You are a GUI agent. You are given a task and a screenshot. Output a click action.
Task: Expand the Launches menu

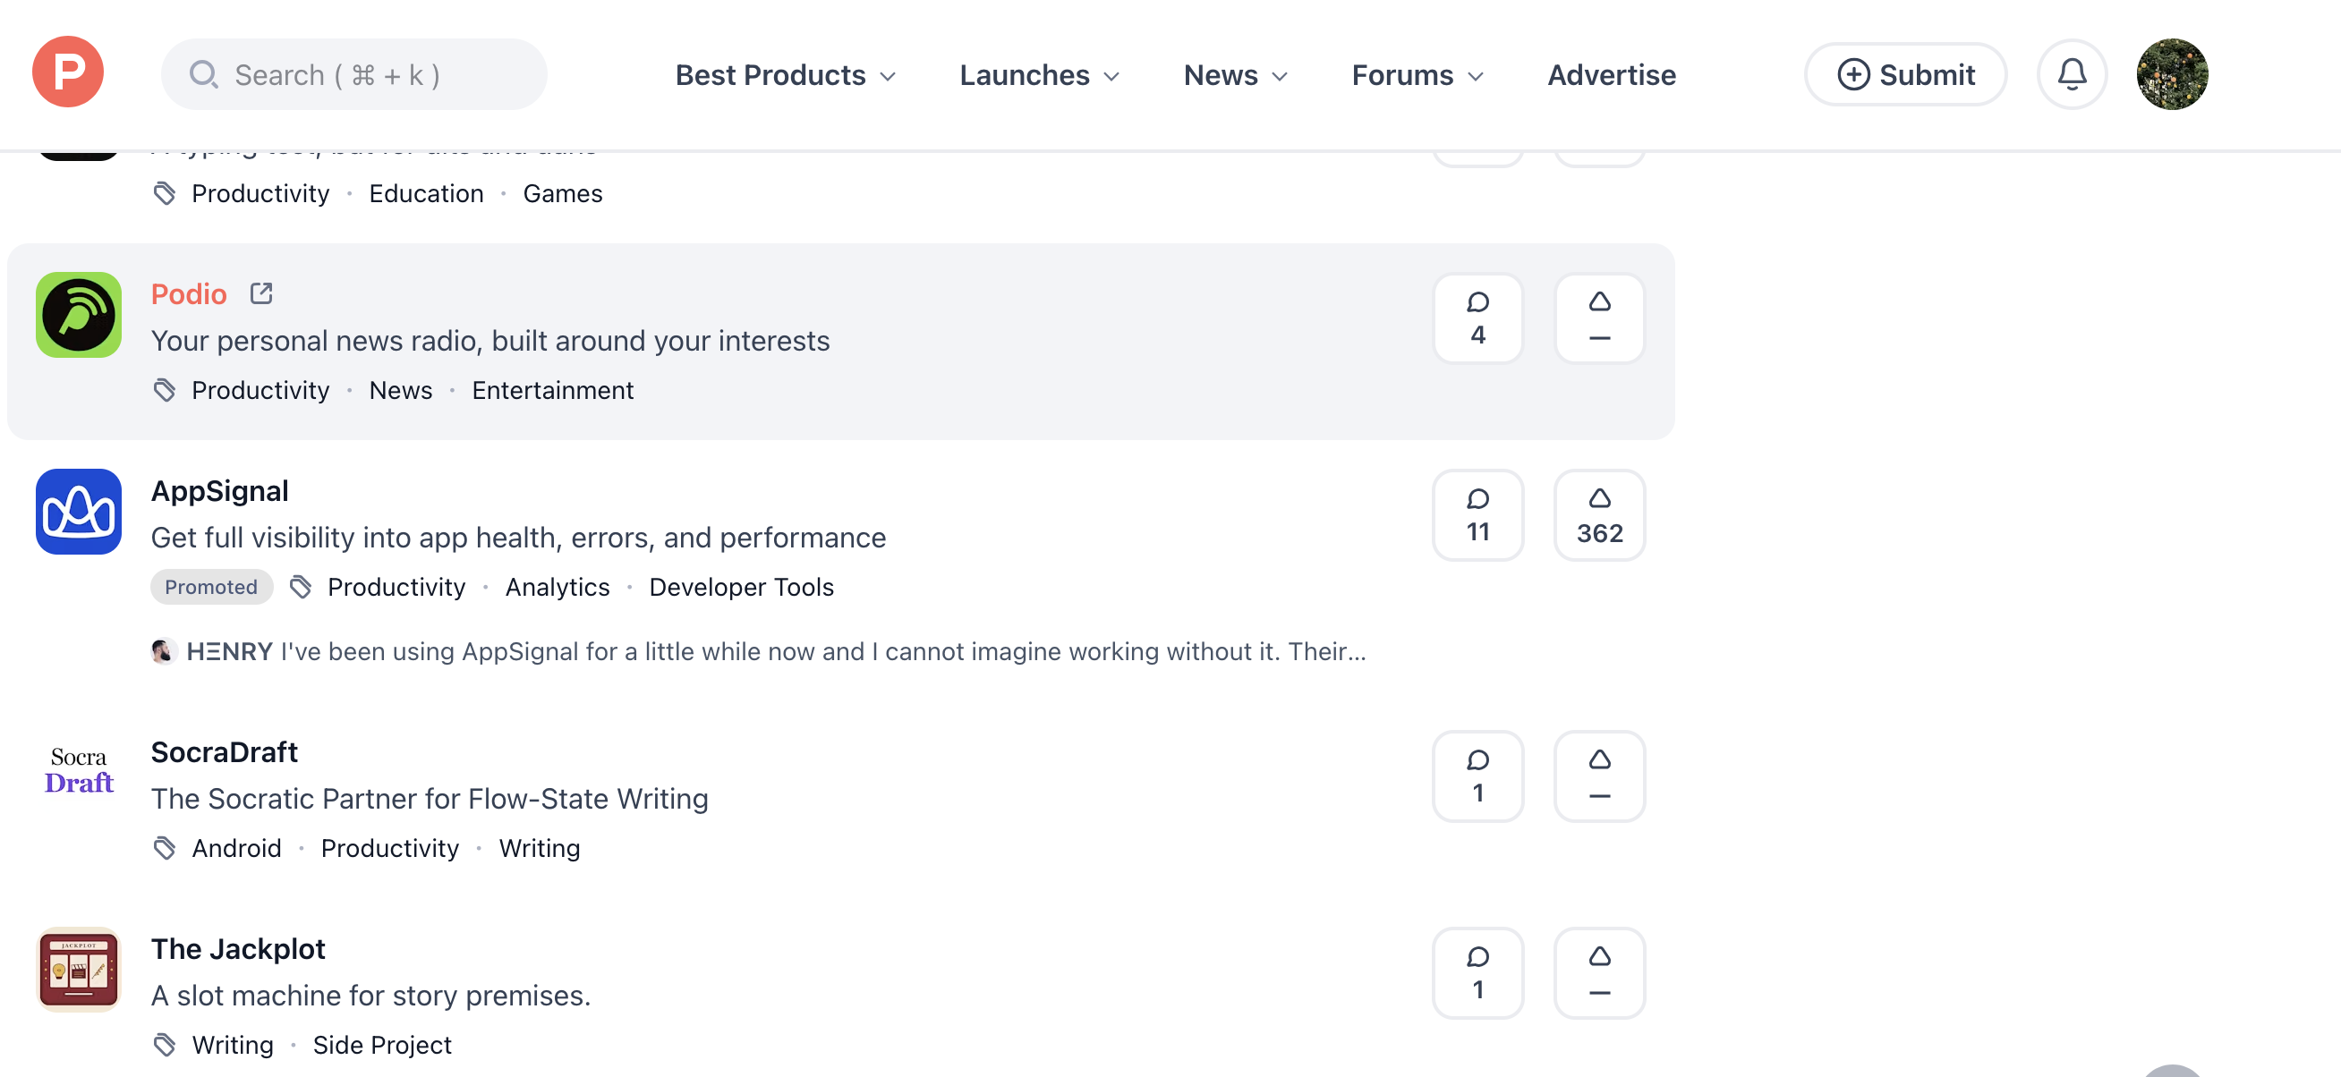click(x=1040, y=74)
